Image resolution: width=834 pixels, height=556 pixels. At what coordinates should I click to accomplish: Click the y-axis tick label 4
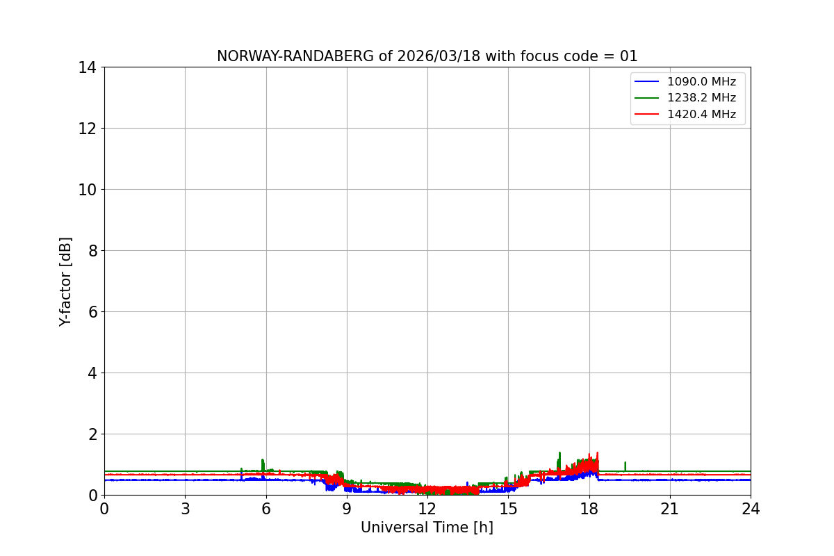point(92,373)
